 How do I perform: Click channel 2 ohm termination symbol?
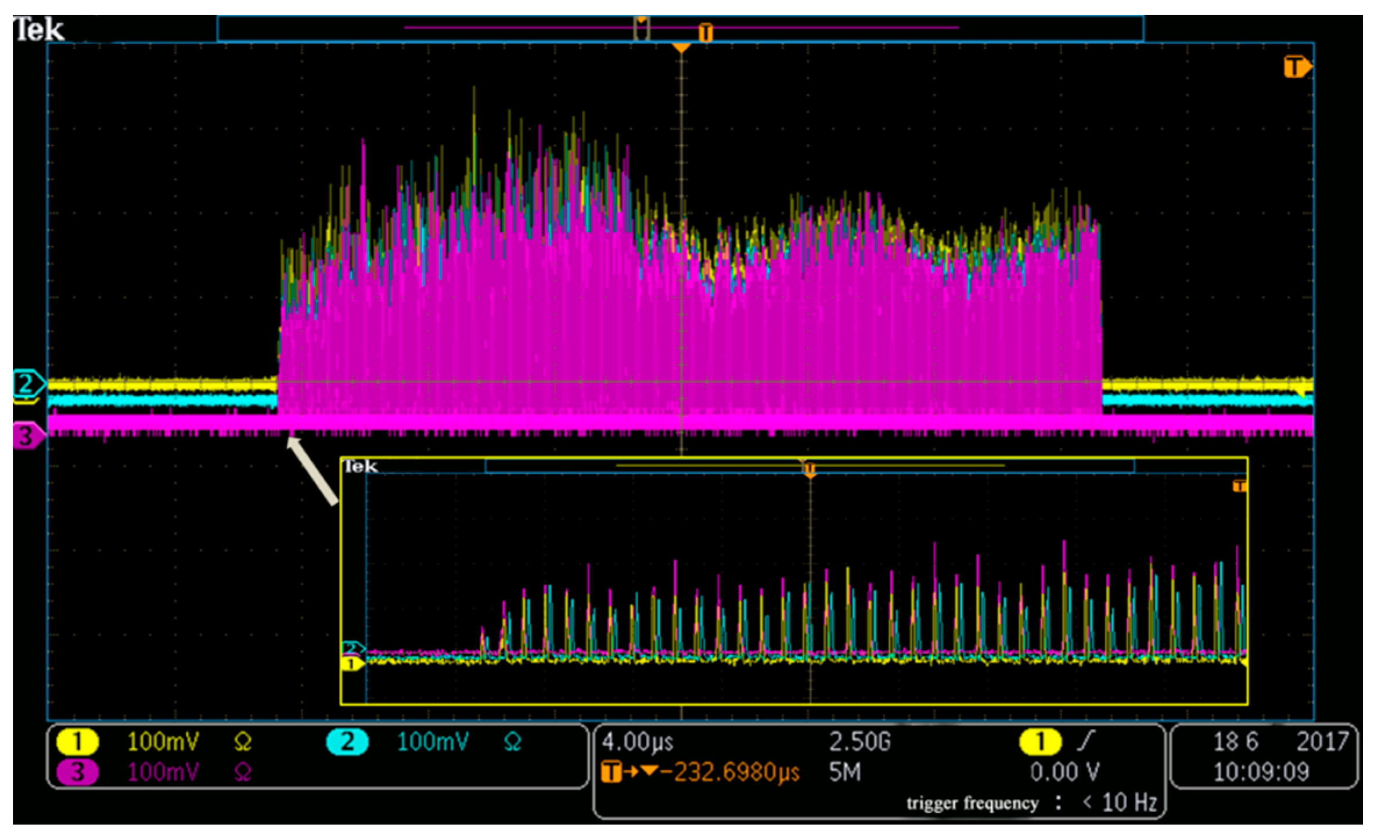pos(513,742)
